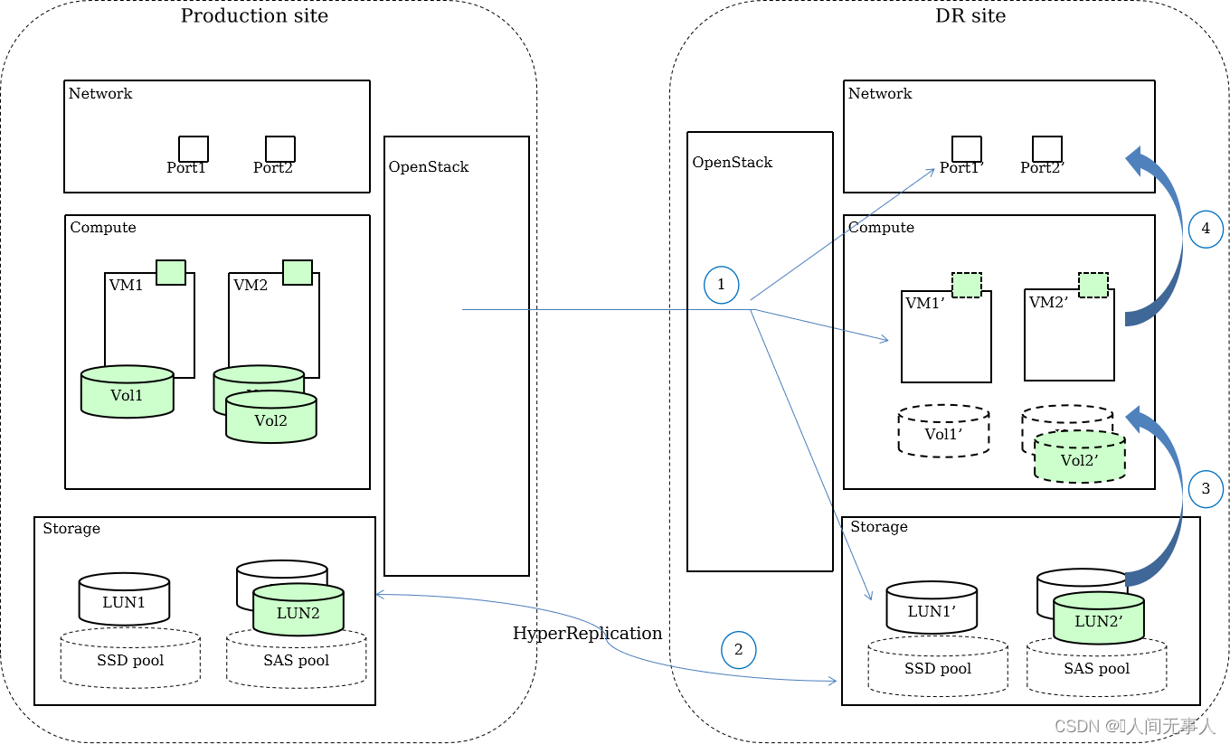Screen dimensions: 1230x744
Task: Click the Production site SAS pool
Action: coord(297,656)
